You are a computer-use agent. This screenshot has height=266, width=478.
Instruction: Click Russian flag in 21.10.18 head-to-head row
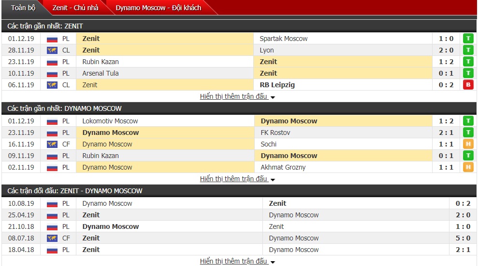[52, 227]
